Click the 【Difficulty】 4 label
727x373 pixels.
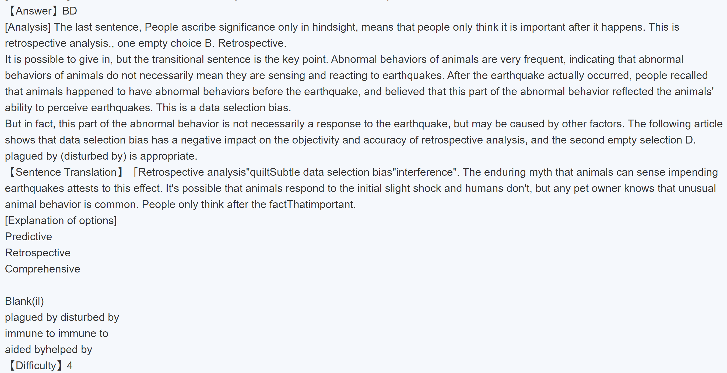[x=40, y=365]
